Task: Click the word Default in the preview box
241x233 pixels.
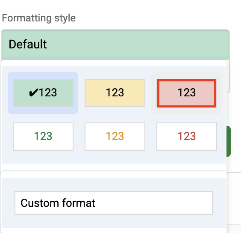Action: (28, 44)
